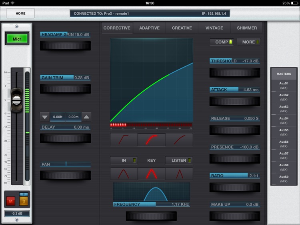Tap the bottom screw icon on channel strip
The width and height of the screenshot is (300, 225).
click(17, 220)
